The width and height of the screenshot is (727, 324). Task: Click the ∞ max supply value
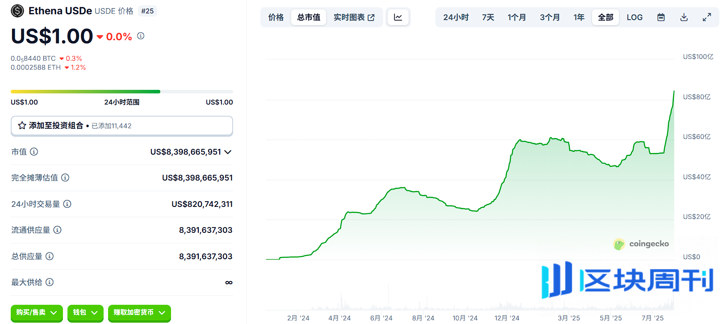[x=229, y=282]
